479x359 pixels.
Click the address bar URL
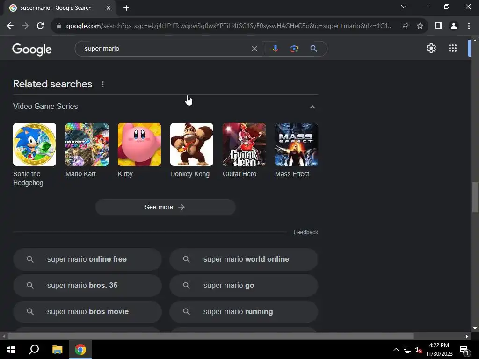[x=229, y=26]
